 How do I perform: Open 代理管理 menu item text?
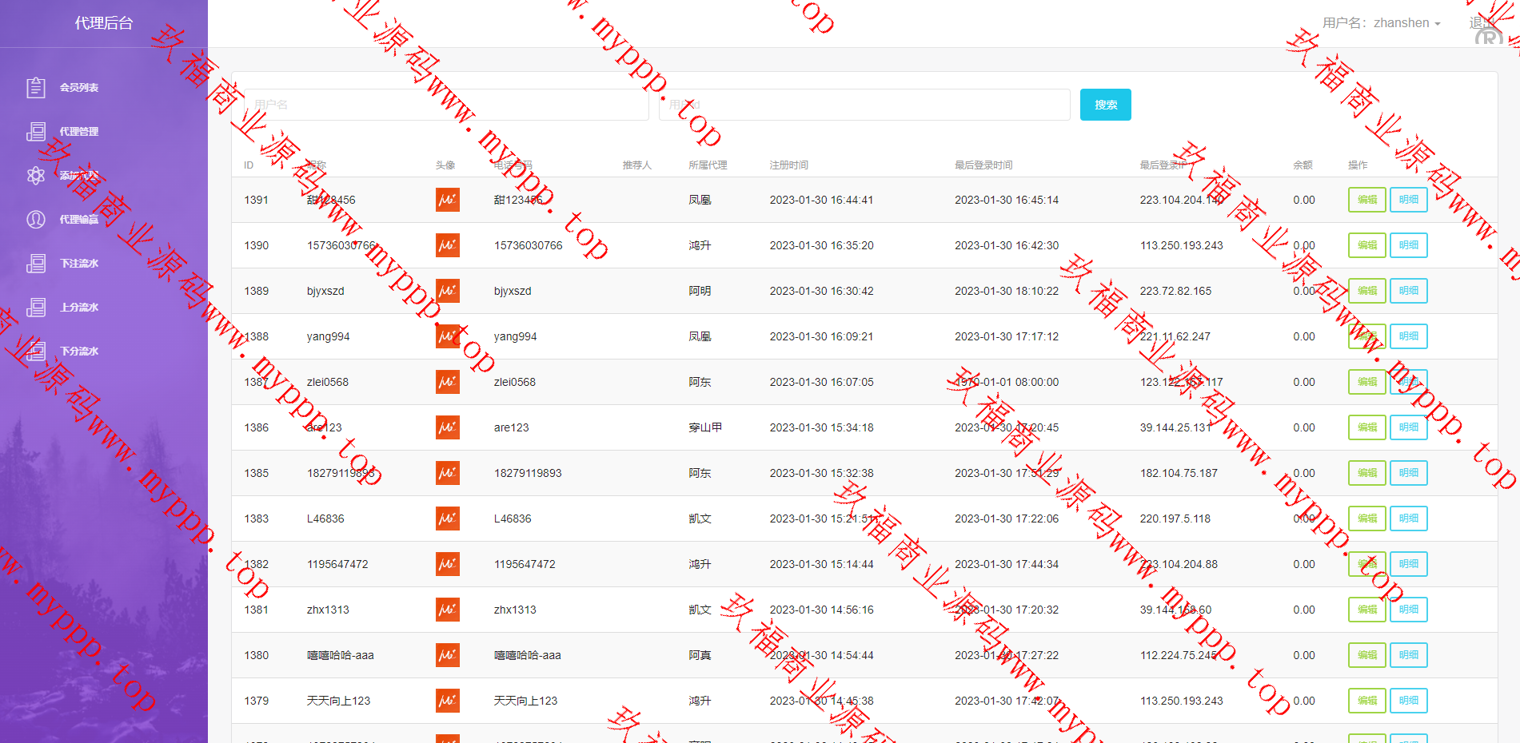pos(79,132)
